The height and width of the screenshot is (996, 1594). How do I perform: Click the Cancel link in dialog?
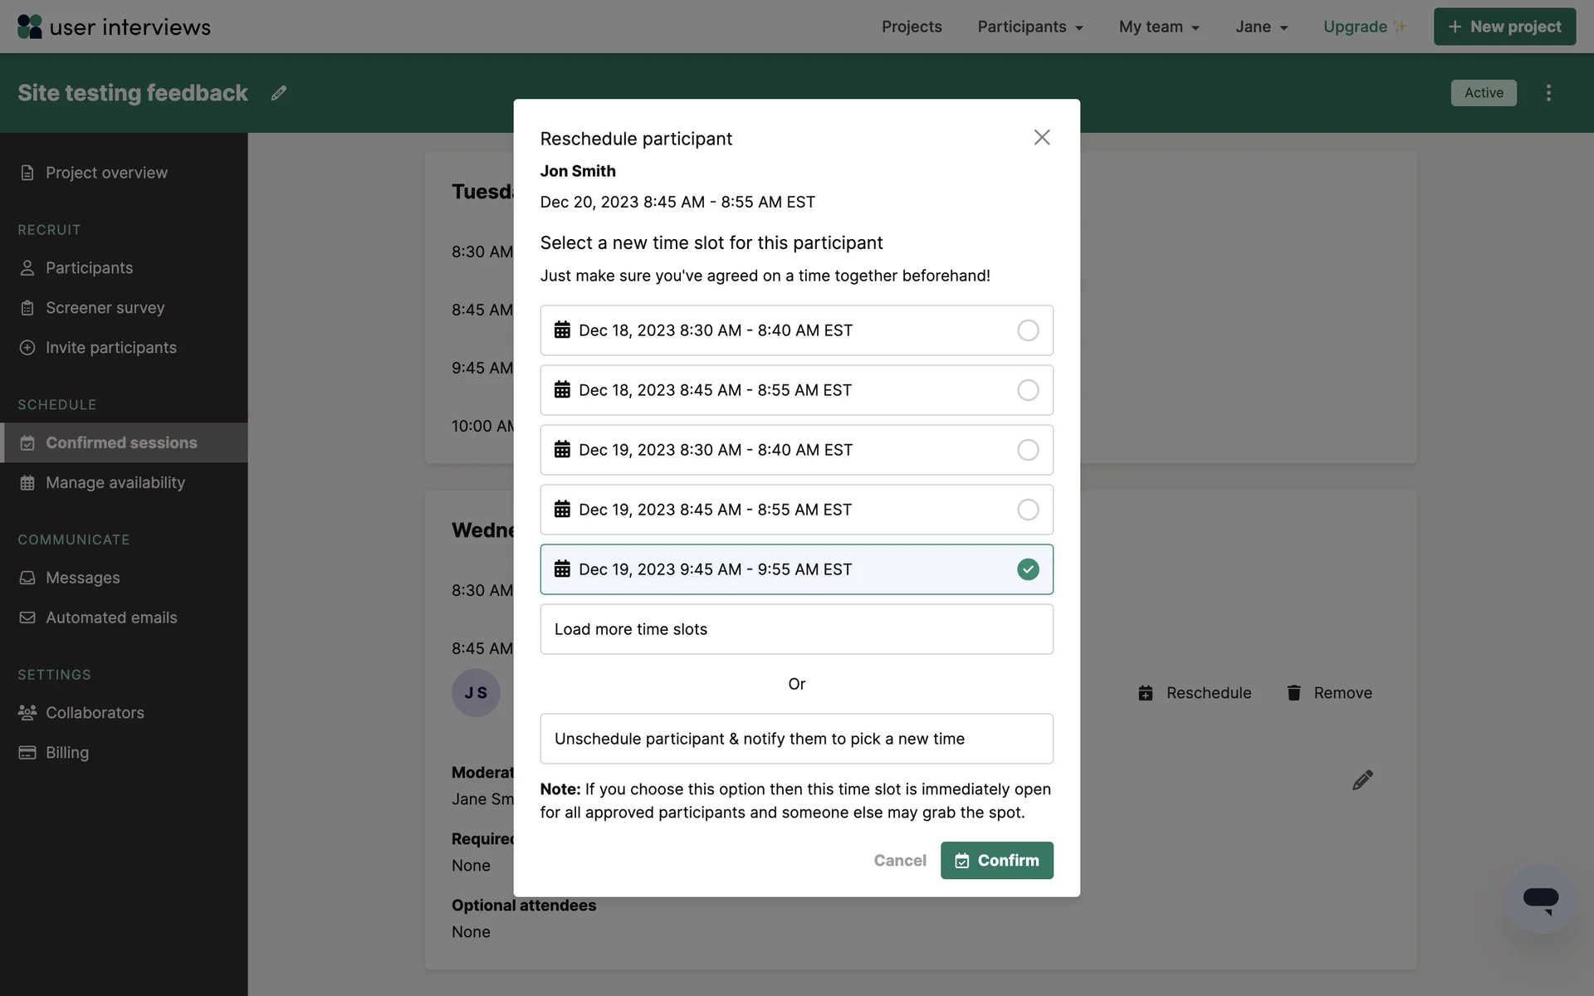point(899,861)
